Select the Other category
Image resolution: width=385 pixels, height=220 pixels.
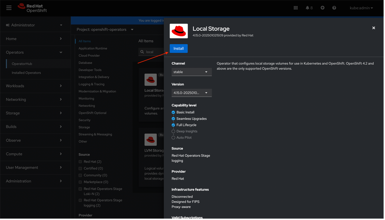(83, 141)
